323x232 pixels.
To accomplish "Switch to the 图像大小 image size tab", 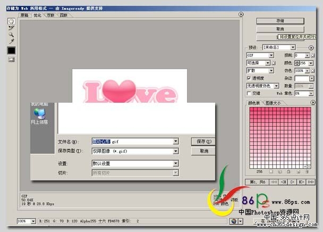I will (x=273, y=103).
